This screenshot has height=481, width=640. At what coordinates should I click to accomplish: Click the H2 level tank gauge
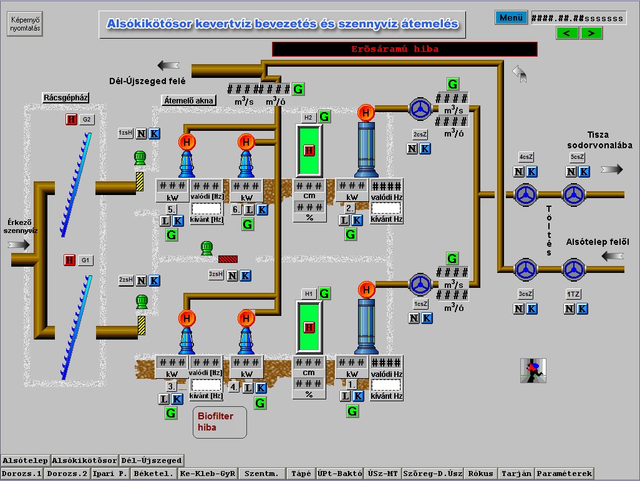pyautogui.click(x=309, y=150)
